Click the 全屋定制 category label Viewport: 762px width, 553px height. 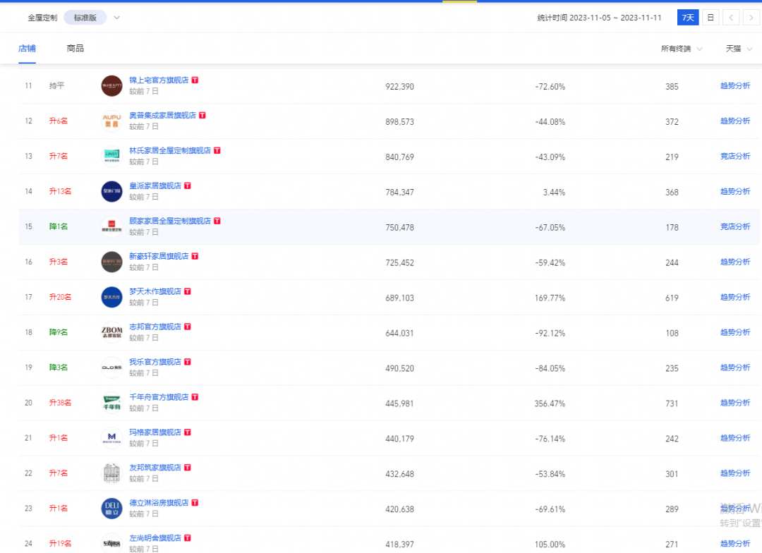(x=42, y=18)
